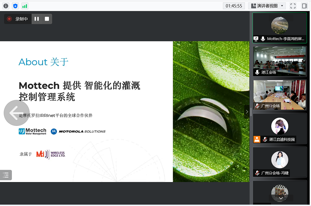Click the screen share icon on Mottech-李直鸿 tile
This screenshot has height=206, width=311.
click(256, 39)
